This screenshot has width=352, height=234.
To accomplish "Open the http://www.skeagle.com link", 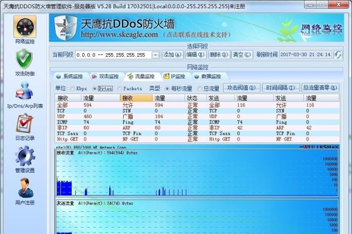I will [x=120, y=35].
